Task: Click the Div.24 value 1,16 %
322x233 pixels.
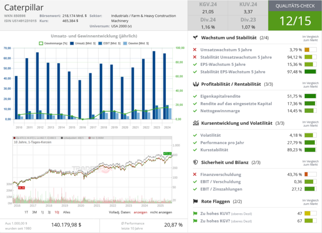Action: coord(208,27)
